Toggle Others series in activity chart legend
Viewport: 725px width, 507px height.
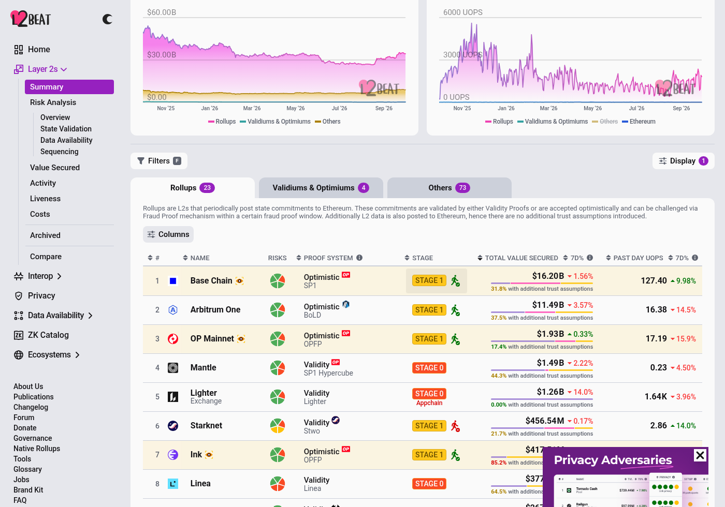point(605,122)
